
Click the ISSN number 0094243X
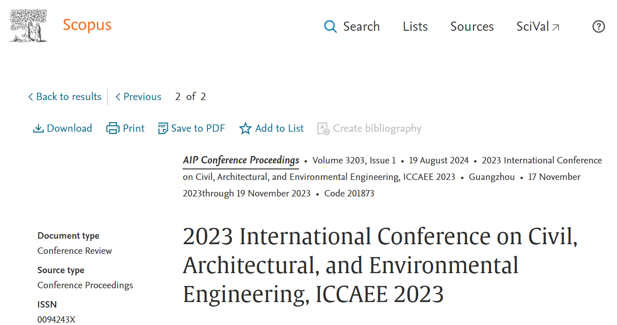click(56, 319)
